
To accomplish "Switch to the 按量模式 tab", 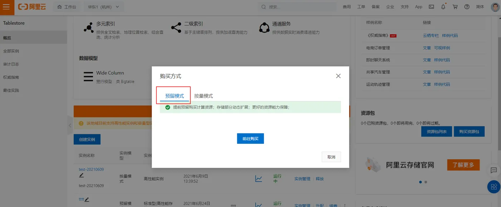I will click(204, 96).
